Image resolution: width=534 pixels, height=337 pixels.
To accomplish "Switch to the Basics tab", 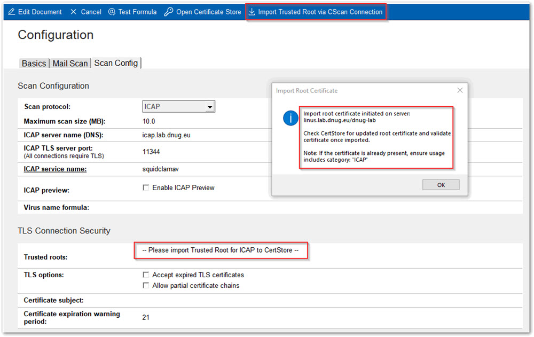I will pyautogui.click(x=34, y=64).
